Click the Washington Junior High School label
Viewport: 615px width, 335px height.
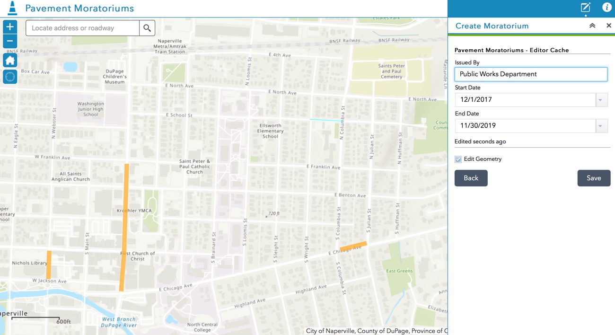tap(90, 109)
